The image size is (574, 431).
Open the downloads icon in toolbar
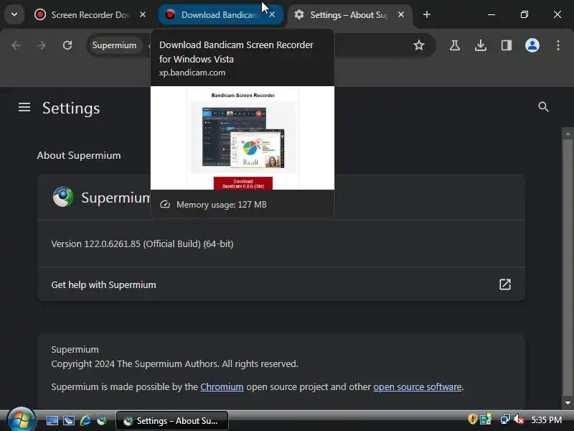coord(481,45)
